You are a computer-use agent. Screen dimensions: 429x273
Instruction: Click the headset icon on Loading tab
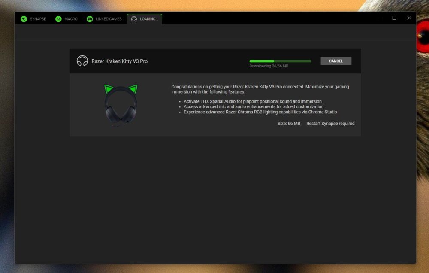pos(134,19)
